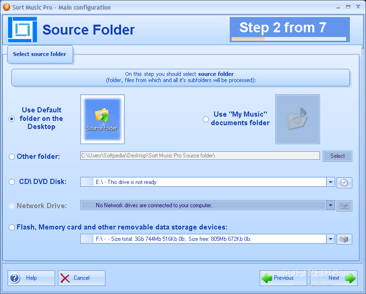366x294 pixels.
Task: Select Flash, Memory card removable devices option
Action: [12, 227]
